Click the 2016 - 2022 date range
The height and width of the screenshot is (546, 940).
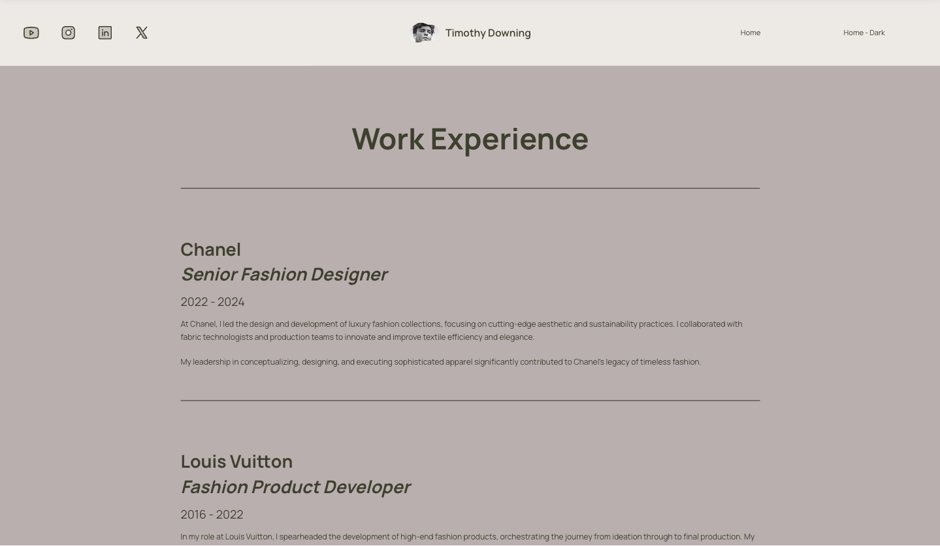click(212, 515)
